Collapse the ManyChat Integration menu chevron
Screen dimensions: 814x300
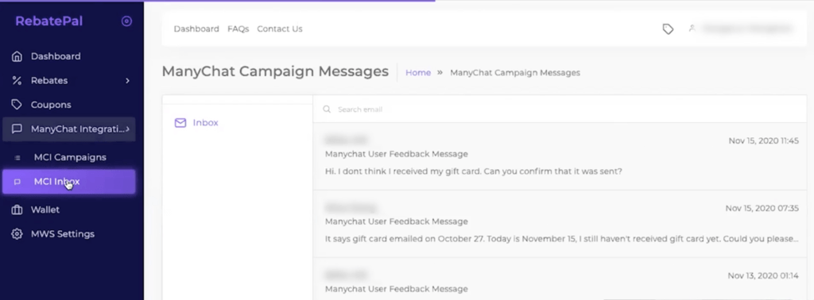coord(128,129)
